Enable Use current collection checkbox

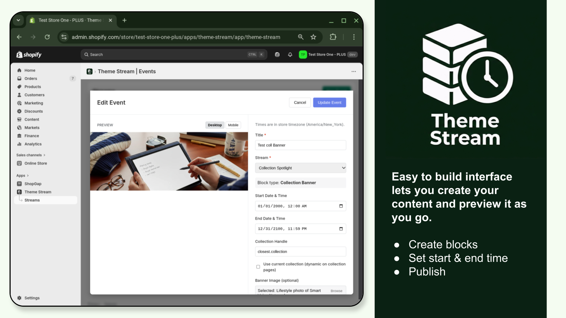tap(258, 266)
